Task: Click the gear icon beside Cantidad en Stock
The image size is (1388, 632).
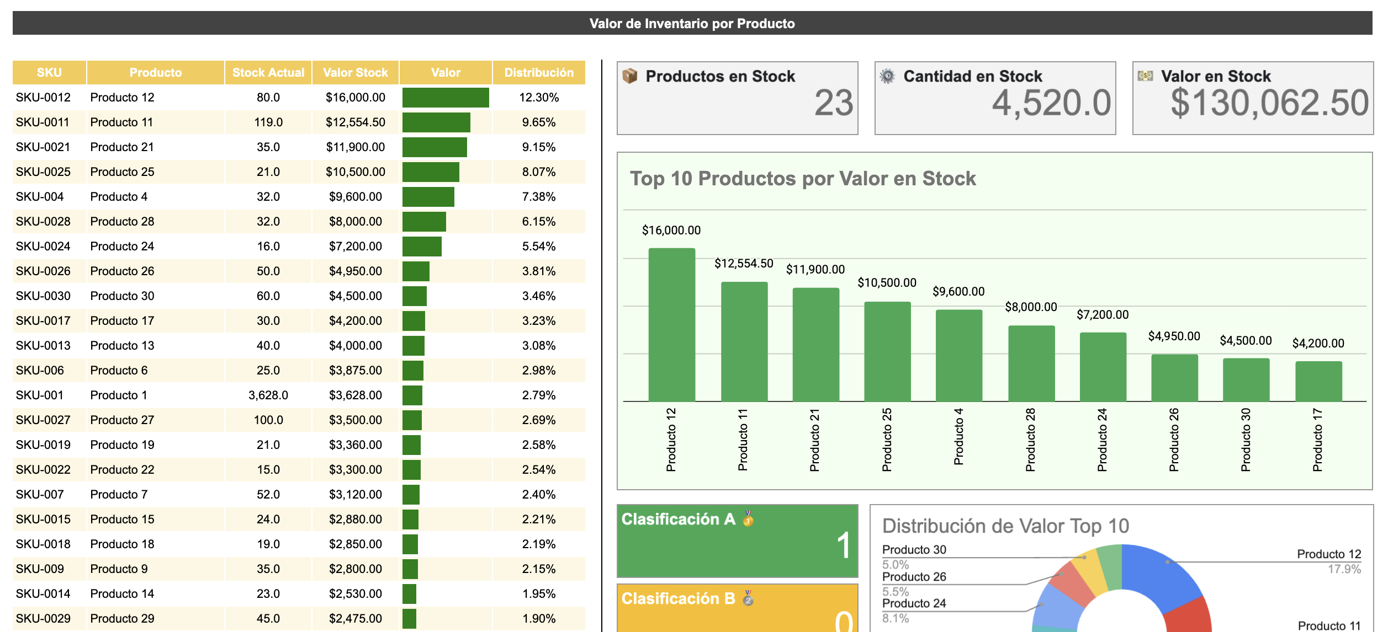Action: pyautogui.click(x=887, y=76)
